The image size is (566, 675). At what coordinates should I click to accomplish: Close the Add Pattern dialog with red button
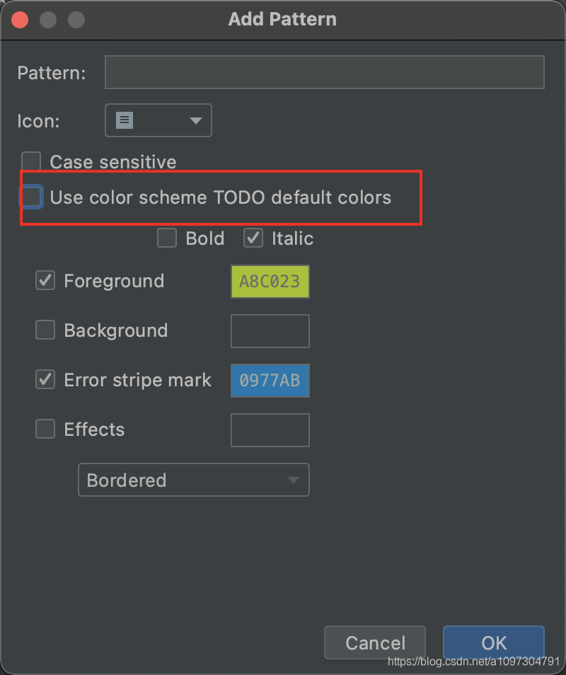click(20, 20)
